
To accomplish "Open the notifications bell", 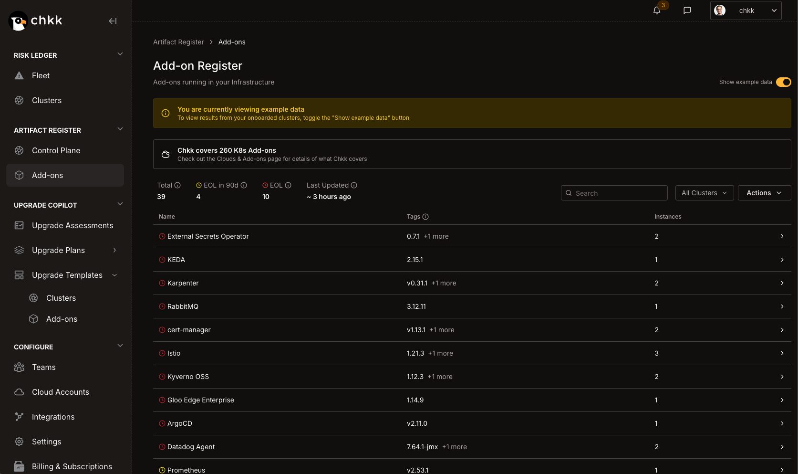I will click(657, 11).
